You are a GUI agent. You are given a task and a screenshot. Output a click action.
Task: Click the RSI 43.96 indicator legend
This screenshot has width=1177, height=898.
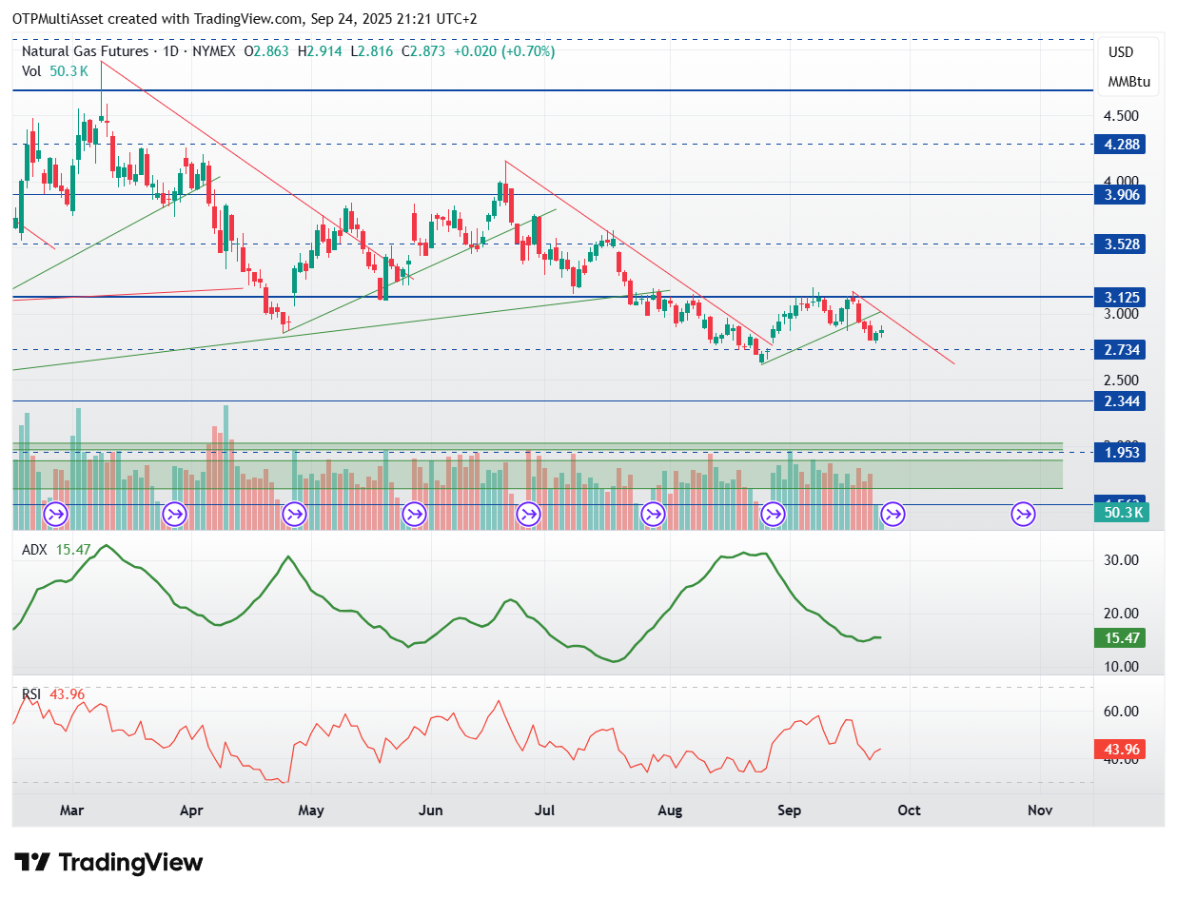point(53,694)
